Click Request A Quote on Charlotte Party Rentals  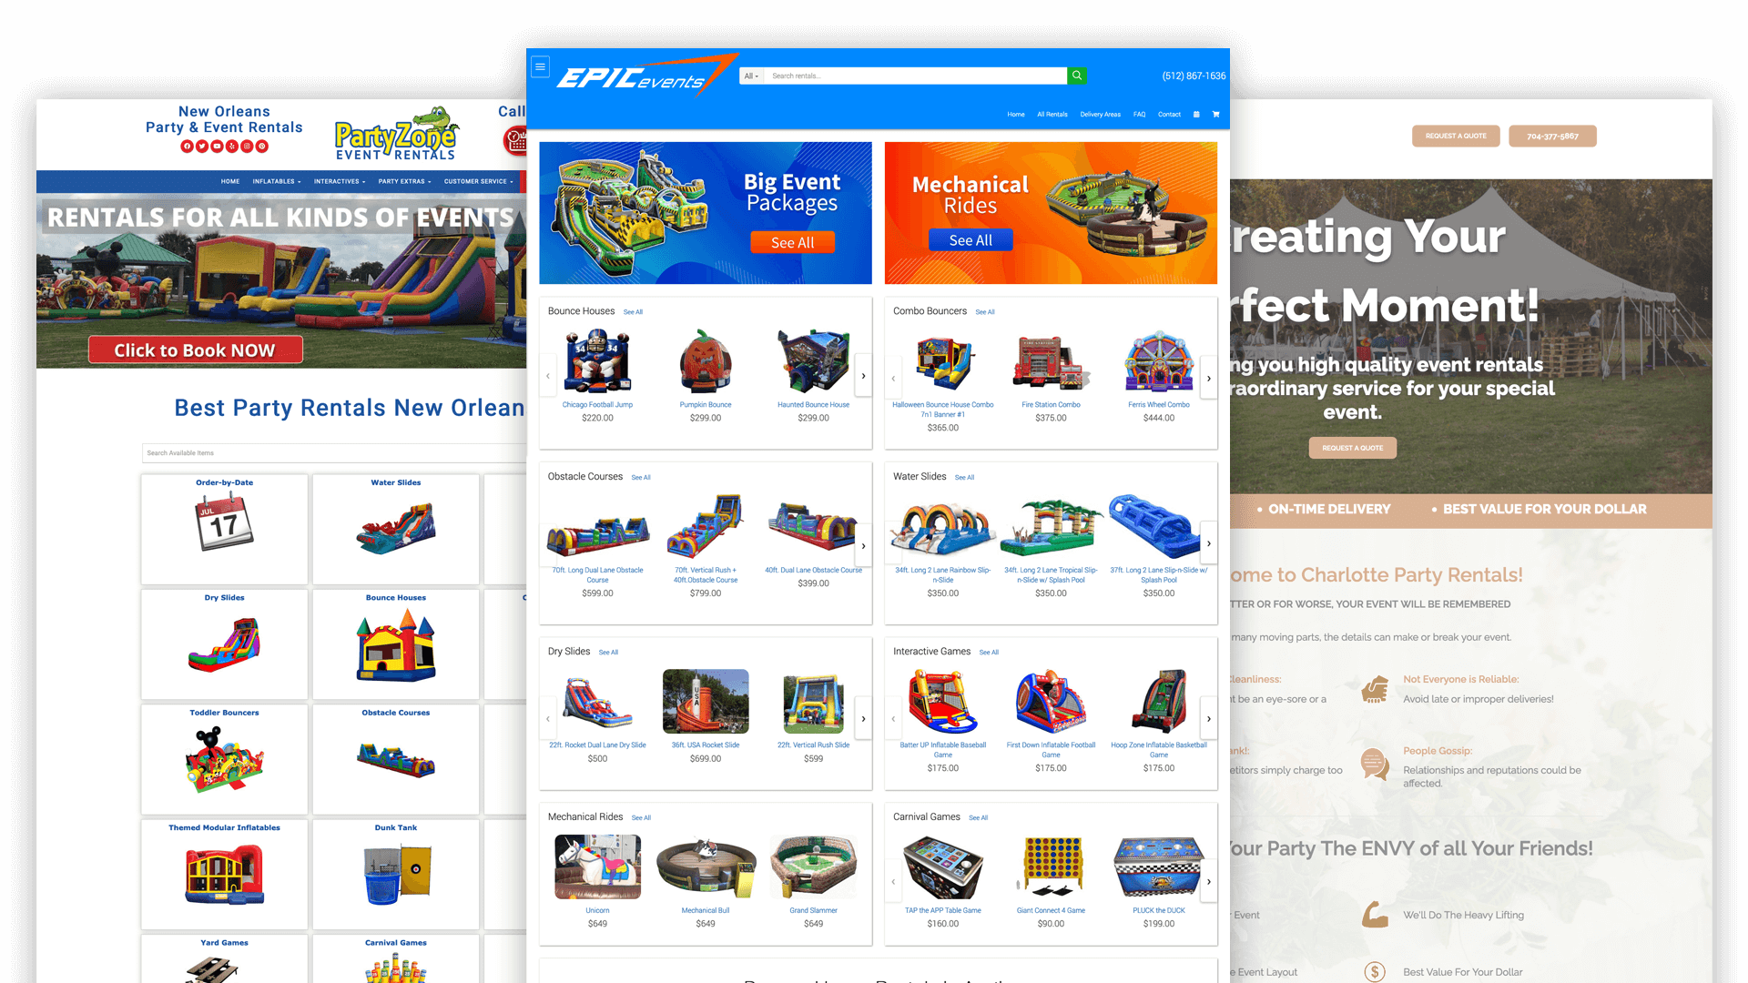(1458, 135)
